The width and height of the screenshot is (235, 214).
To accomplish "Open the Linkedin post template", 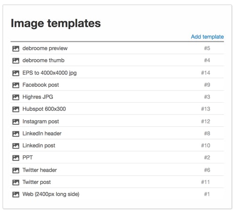I will pos(39,145).
